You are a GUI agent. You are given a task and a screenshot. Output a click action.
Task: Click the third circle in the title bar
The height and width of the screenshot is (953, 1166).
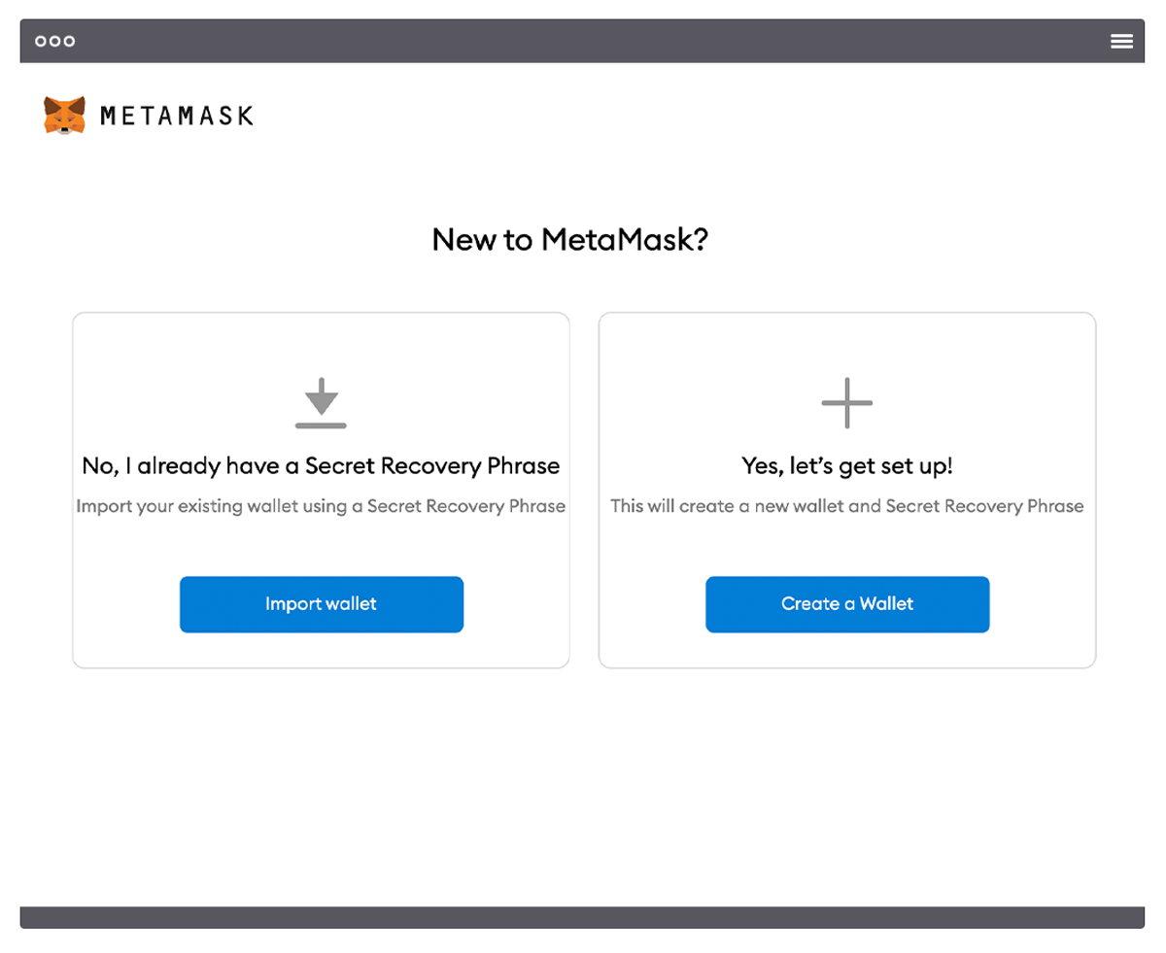click(69, 41)
